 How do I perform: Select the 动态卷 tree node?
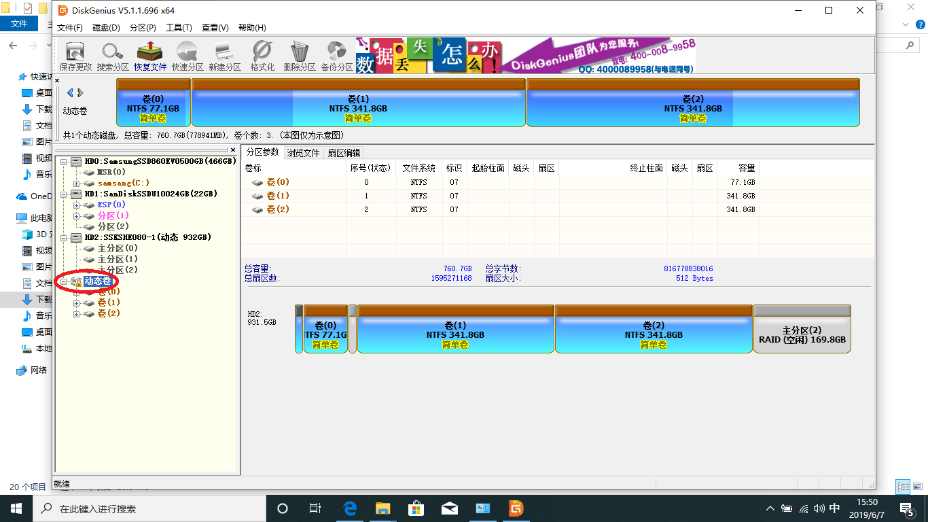[x=99, y=281]
